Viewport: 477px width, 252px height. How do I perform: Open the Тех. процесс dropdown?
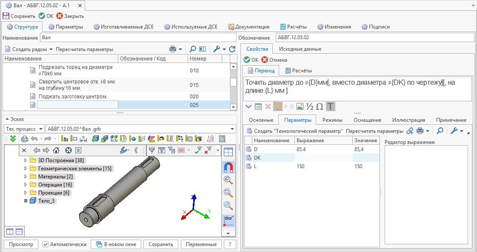click(x=41, y=129)
